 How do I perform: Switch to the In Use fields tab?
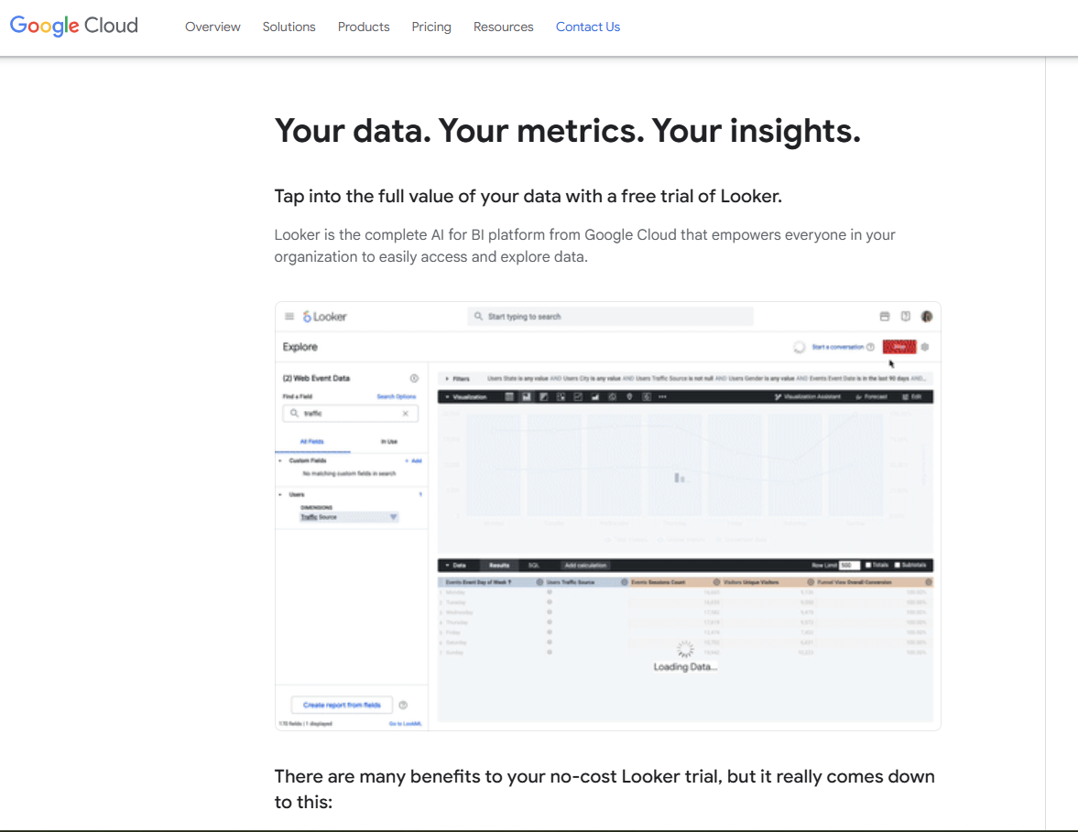click(389, 442)
